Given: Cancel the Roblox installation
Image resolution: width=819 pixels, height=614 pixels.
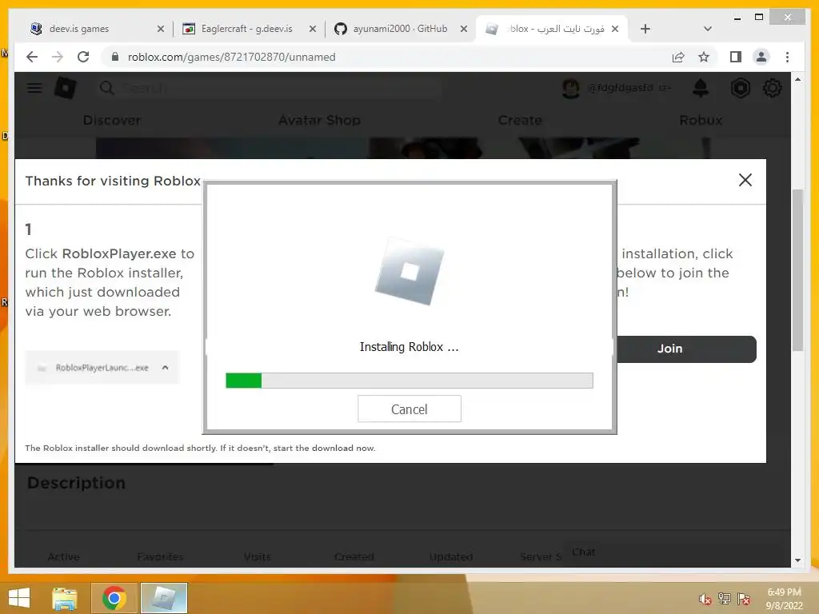Looking at the screenshot, I should tap(409, 409).
